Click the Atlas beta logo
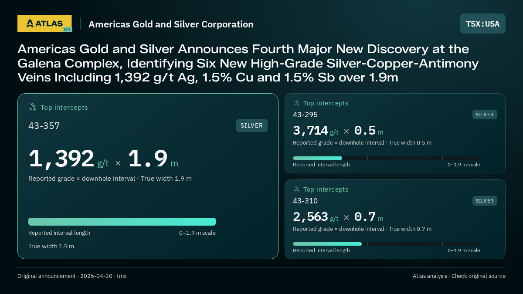 click(x=44, y=24)
